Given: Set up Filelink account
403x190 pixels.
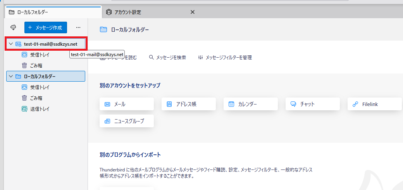Looking at the screenshot, I should pyautogui.click(x=374, y=104).
